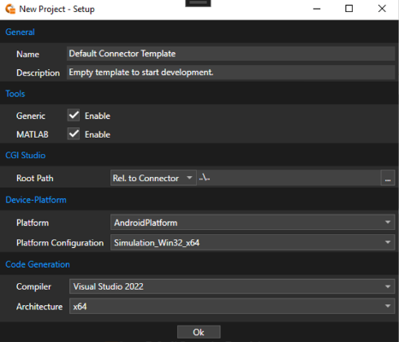Click the General section header

[20, 32]
